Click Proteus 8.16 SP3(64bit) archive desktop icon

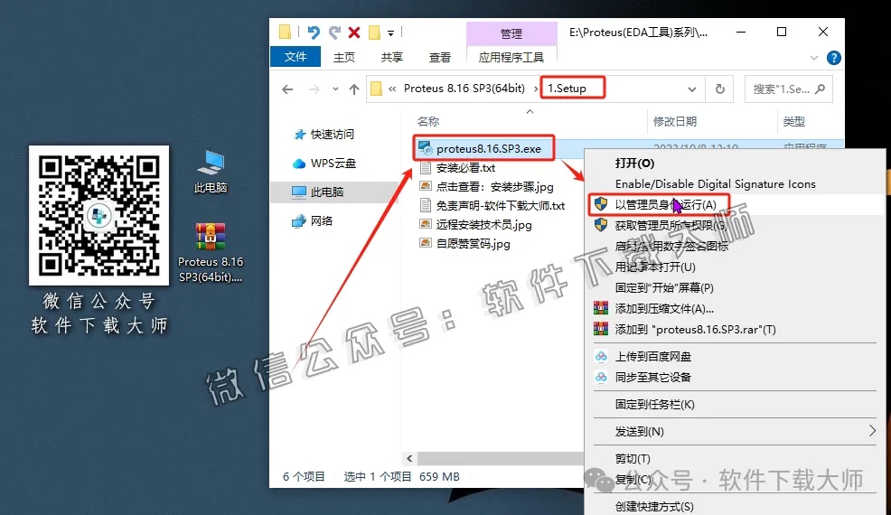pos(211,252)
